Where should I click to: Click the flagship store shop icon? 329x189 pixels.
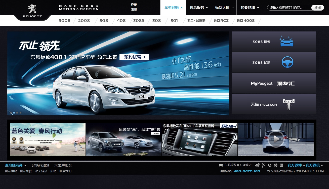pos(221,165)
